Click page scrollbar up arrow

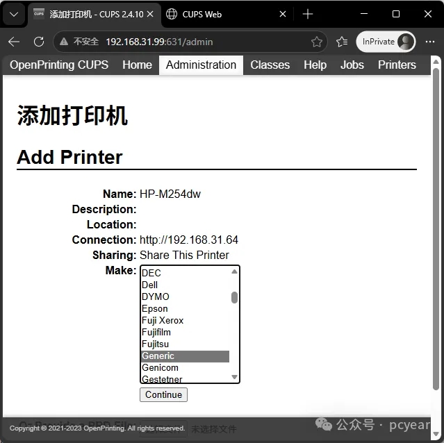tap(436, 62)
